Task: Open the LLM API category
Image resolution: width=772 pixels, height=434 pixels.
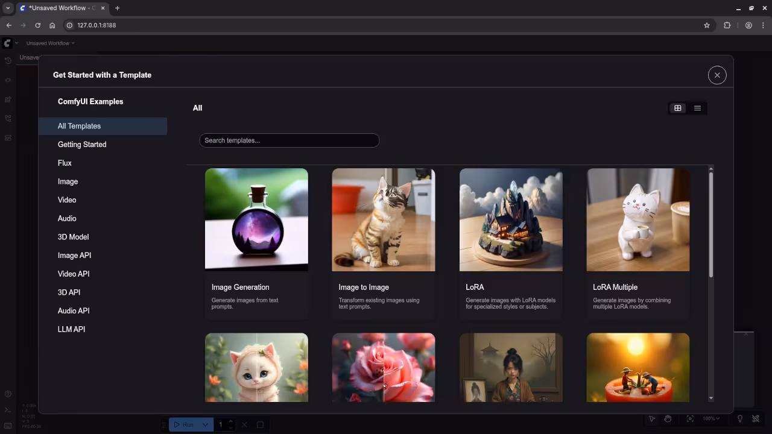Action: (103, 329)
